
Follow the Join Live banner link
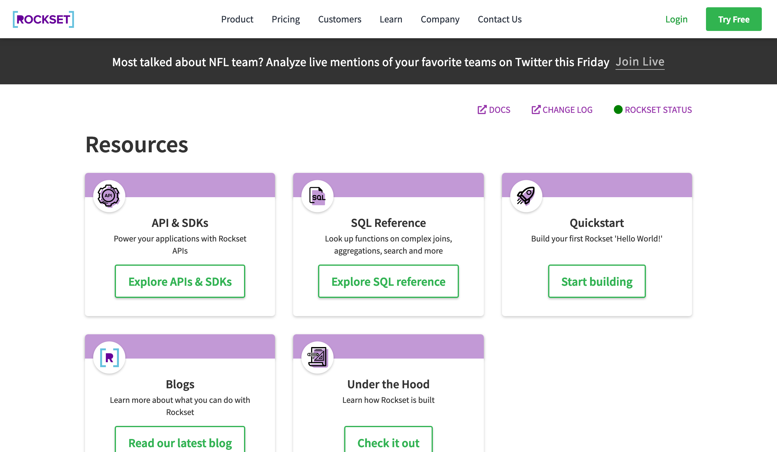[640, 62]
